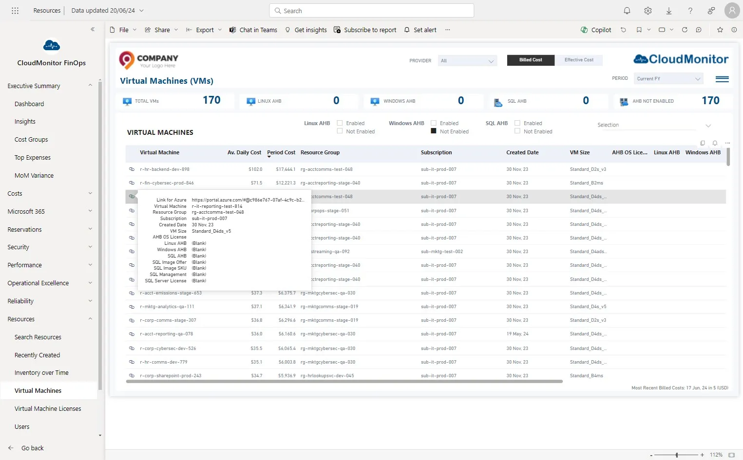This screenshot has height=460, width=743.
Task: Click zoom in plus button
Action: (702, 455)
